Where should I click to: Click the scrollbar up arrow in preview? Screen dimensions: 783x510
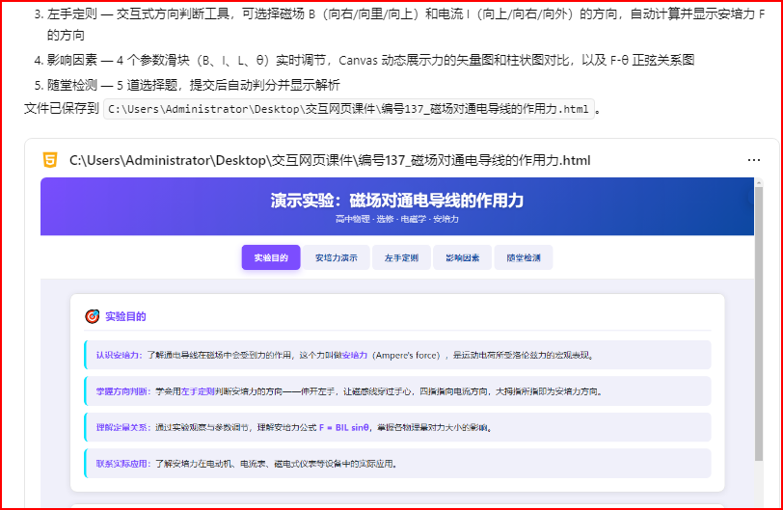tap(759, 182)
